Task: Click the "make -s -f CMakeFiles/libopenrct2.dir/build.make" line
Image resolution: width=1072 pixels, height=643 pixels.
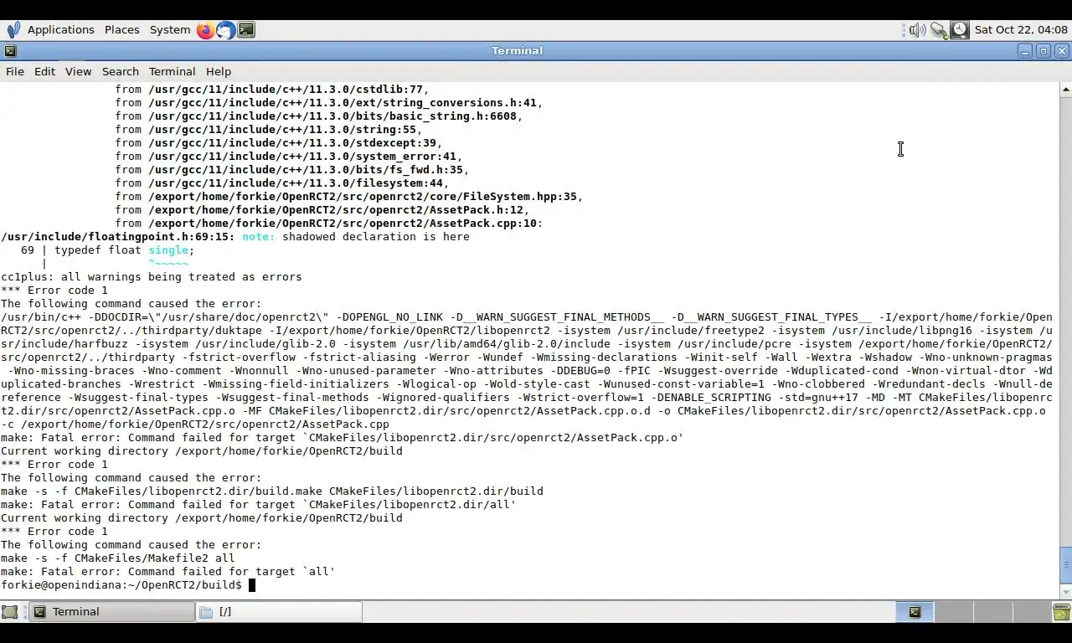Action: click(x=272, y=491)
